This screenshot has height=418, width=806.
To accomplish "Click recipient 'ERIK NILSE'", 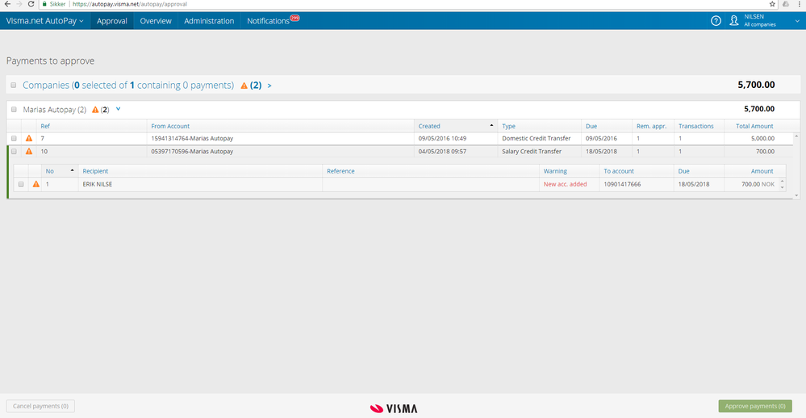I will click(x=97, y=184).
